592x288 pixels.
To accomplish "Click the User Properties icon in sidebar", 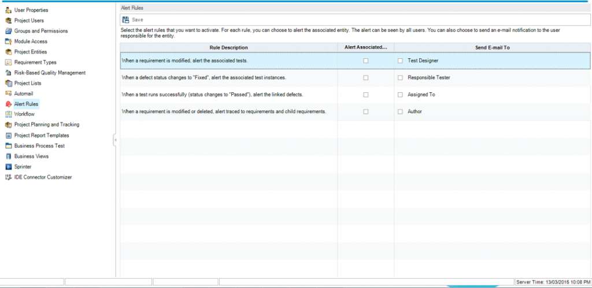I will (8, 10).
